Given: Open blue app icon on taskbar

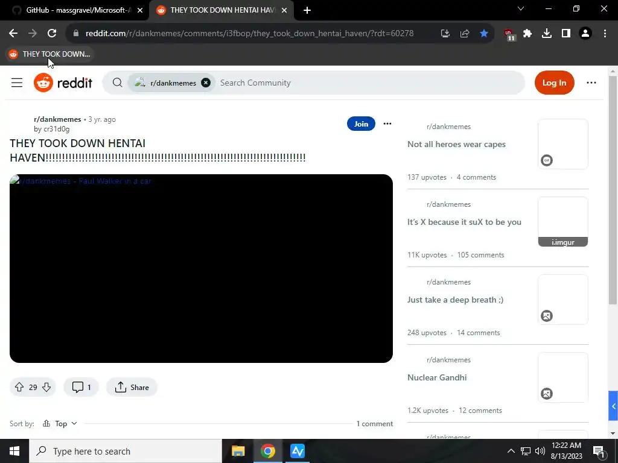Looking at the screenshot, I should [x=298, y=451].
